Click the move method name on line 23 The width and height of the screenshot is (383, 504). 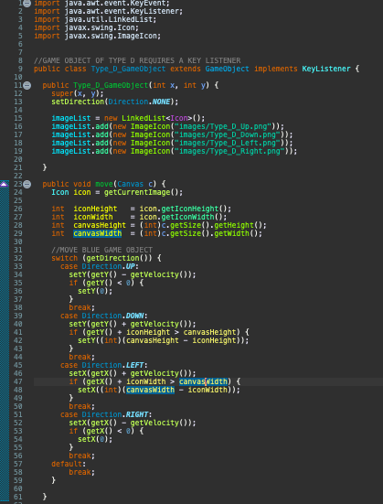click(104, 184)
